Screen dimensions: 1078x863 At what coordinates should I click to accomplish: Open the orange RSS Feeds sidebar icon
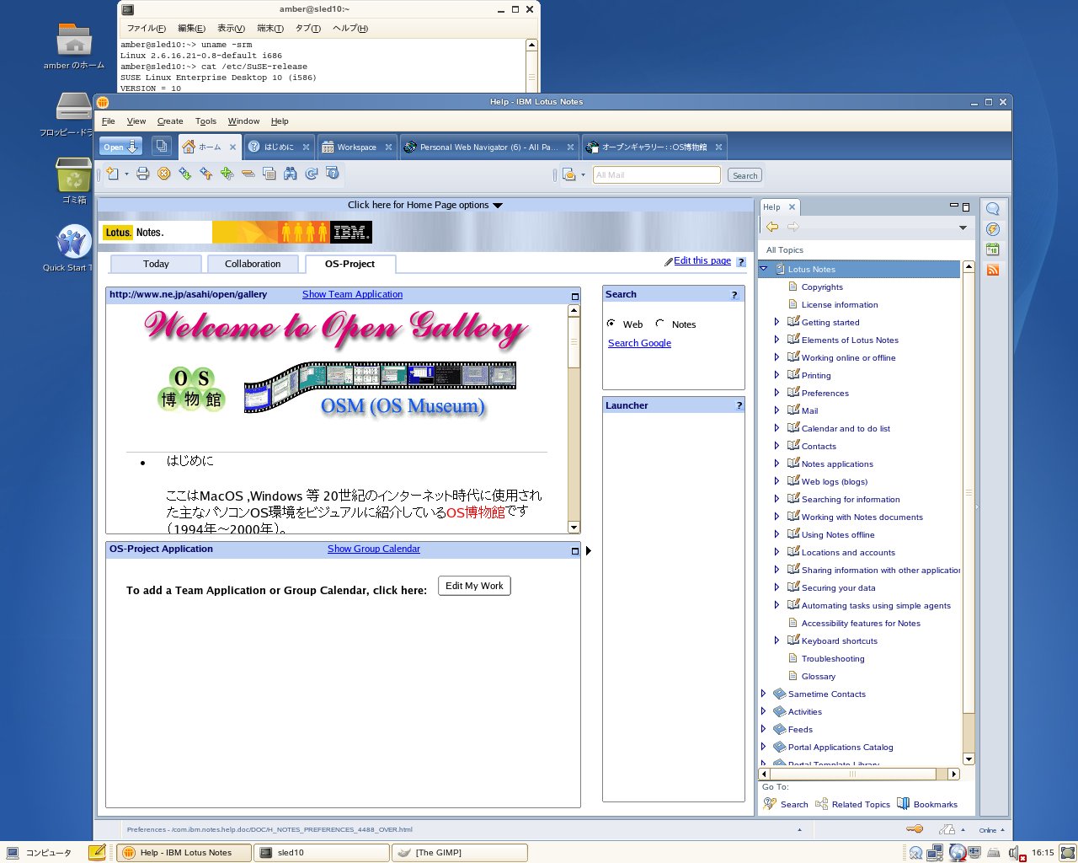coord(993,270)
